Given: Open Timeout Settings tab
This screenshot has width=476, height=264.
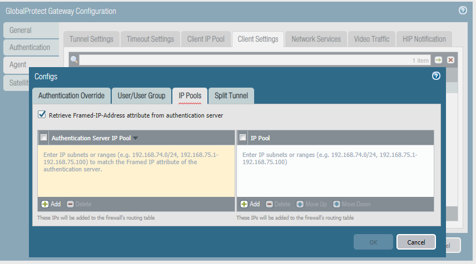Looking at the screenshot, I should point(150,39).
